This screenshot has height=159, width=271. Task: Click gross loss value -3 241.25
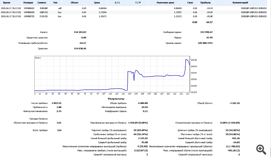click(235, 103)
